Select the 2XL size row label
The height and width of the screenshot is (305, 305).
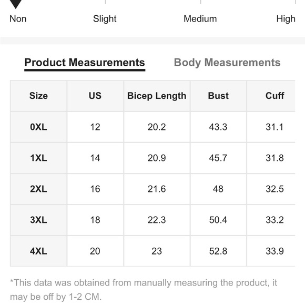[38, 189]
